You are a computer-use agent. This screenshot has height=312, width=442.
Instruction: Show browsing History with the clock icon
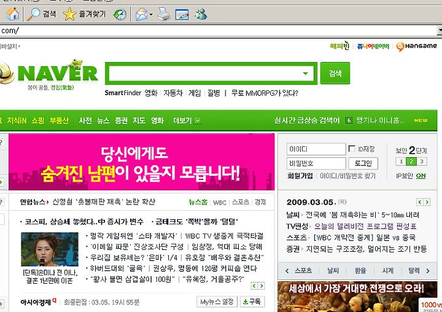click(x=120, y=14)
